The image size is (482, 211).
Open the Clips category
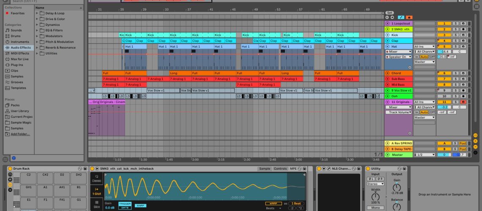(x=14, y=71)
